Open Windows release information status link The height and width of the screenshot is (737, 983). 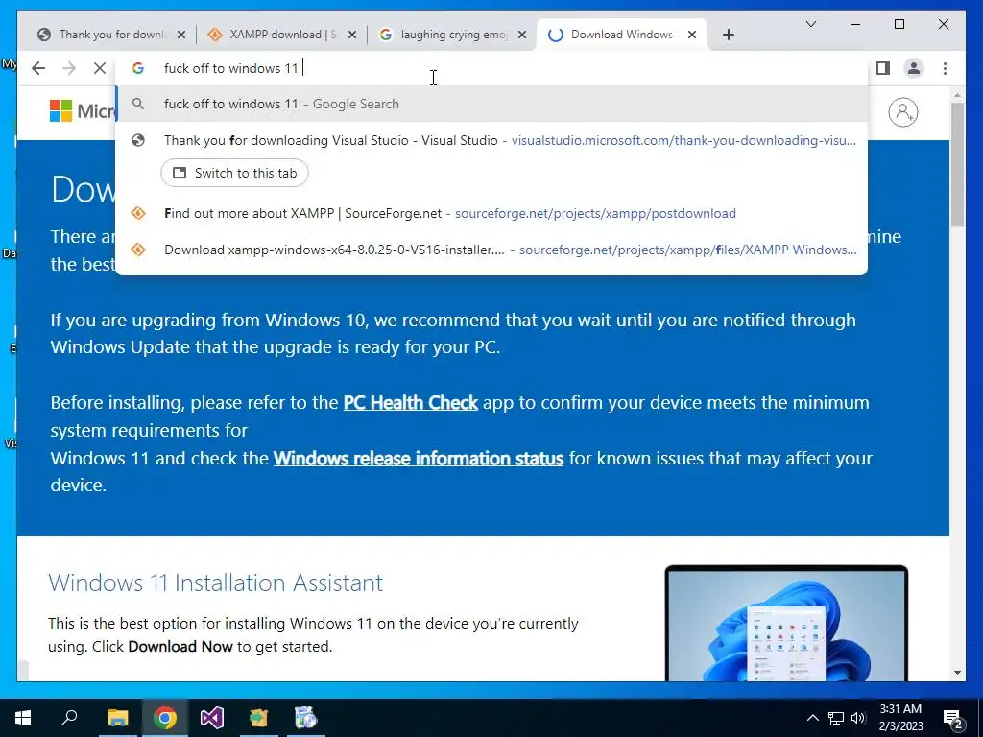click(x=419, y=458)
